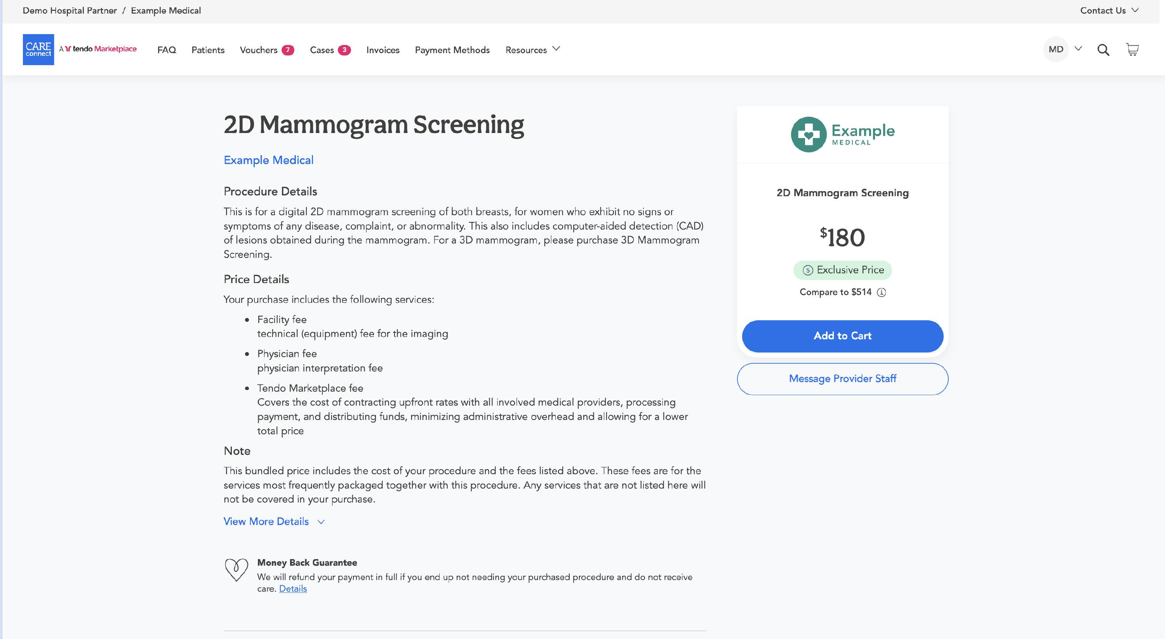Follow the Example Medical link under the title
Viewport: 1165px width, 639px height.
[x=268, y=160]
